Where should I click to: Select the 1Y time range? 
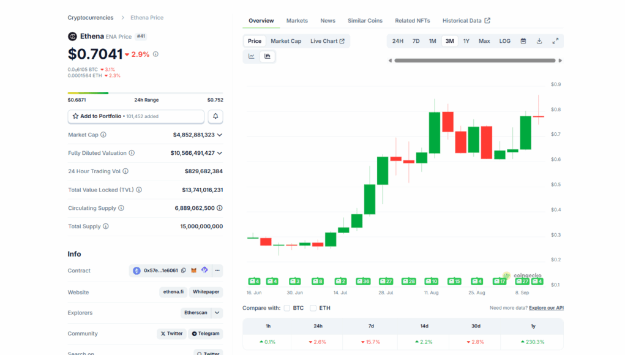466,41
